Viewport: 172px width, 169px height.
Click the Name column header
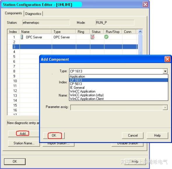pos(35,32)
